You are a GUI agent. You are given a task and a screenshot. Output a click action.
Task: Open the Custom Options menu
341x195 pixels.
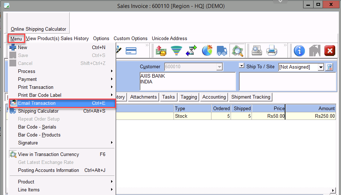coord(130,38)
